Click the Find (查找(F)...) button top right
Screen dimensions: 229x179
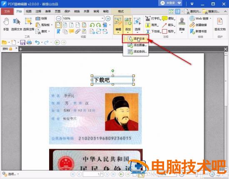[192, 11]
